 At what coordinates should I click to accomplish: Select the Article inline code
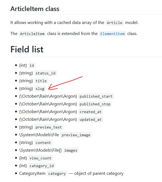click(x=115, y=23)
